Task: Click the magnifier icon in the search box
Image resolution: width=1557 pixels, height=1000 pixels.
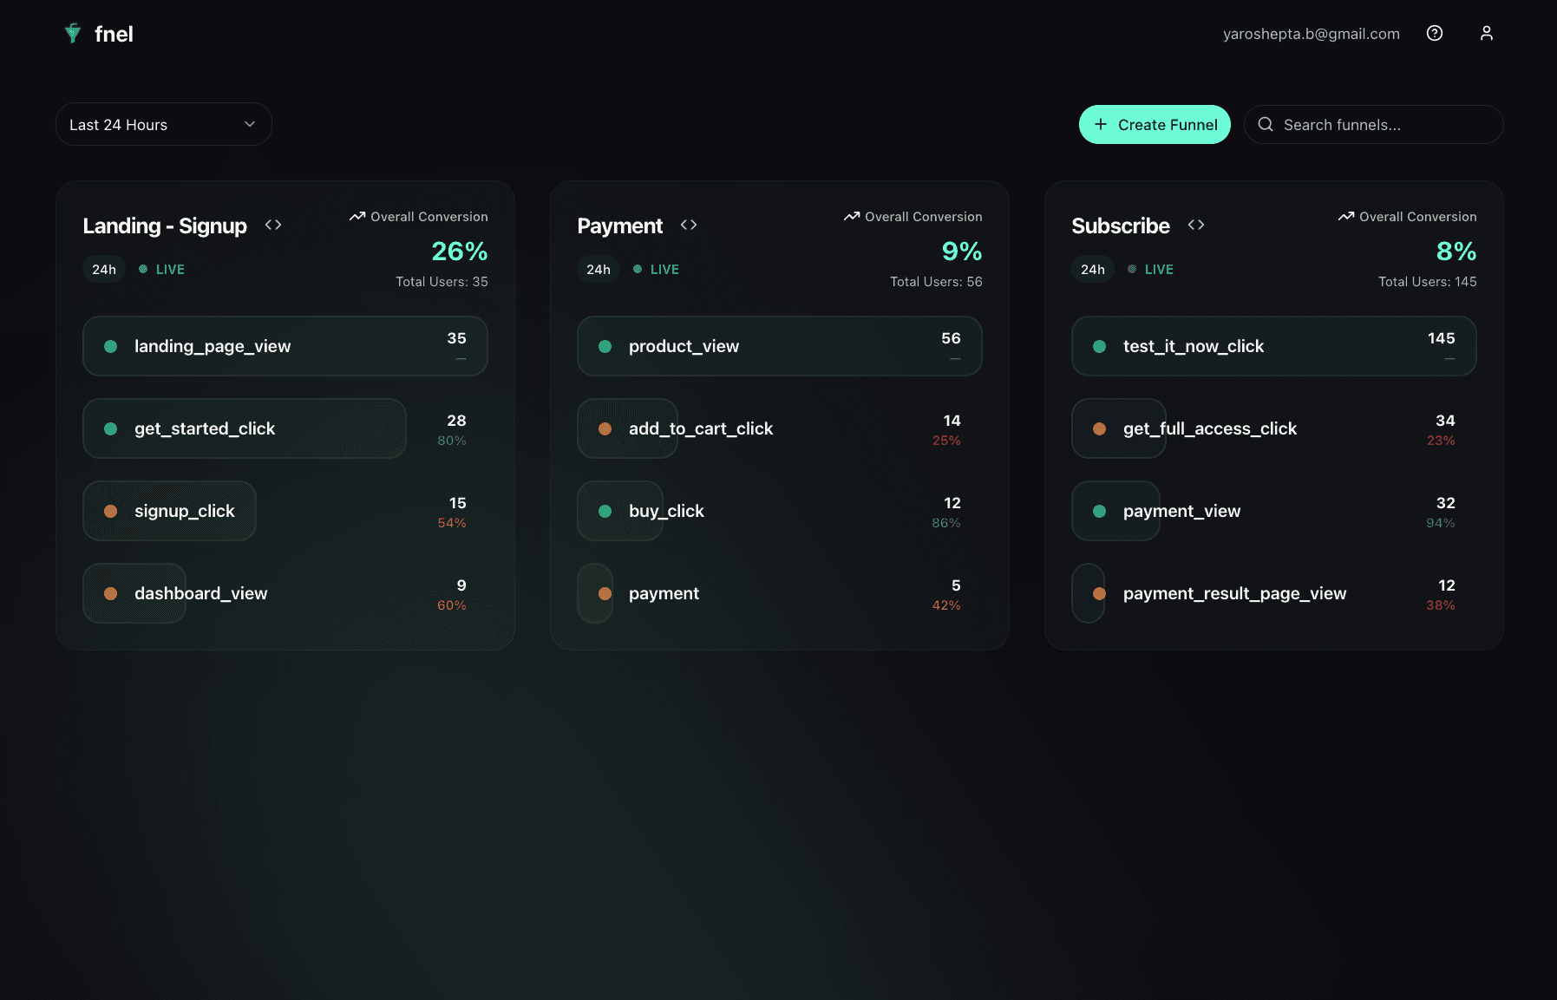Action: (1266, 124)
